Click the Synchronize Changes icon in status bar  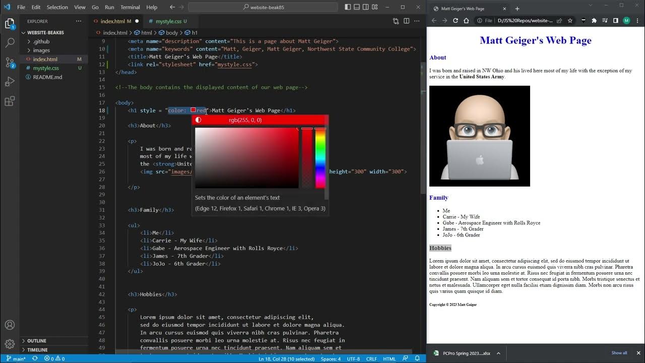(x=35, y=358)
